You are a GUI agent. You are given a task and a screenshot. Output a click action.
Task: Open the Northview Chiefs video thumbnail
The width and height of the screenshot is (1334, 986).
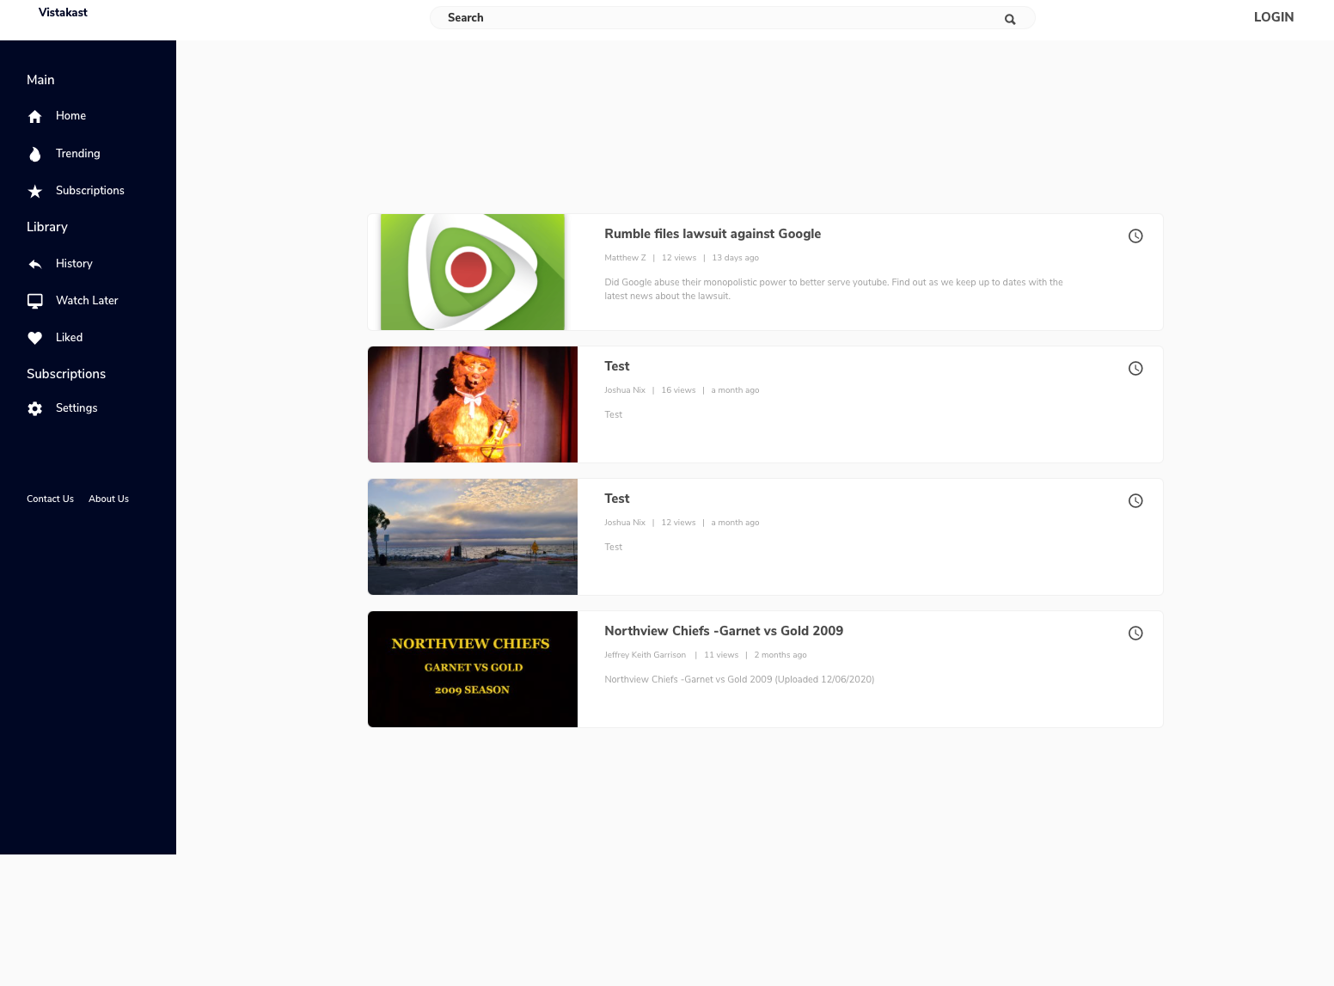tap(472, 669)
